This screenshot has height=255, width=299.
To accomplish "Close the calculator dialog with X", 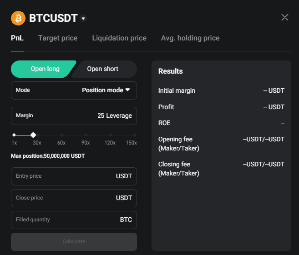I will tap(285, 18).
